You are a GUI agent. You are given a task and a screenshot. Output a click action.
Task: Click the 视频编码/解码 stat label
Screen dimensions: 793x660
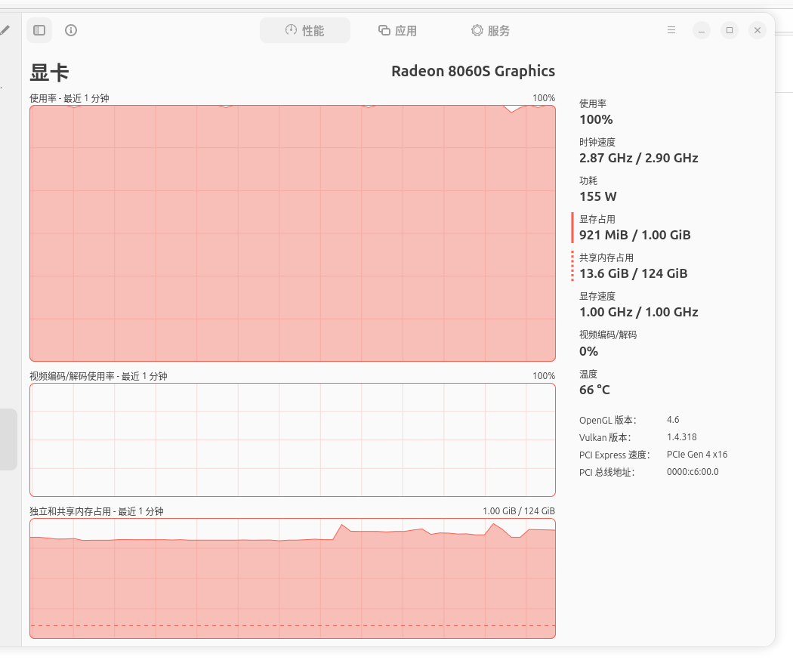coord(608,335)
